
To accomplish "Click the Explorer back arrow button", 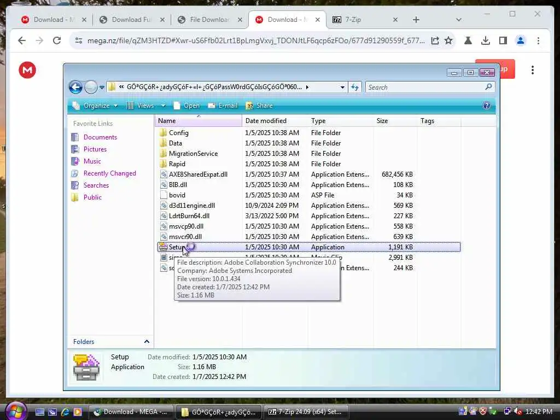I will 75,87.
